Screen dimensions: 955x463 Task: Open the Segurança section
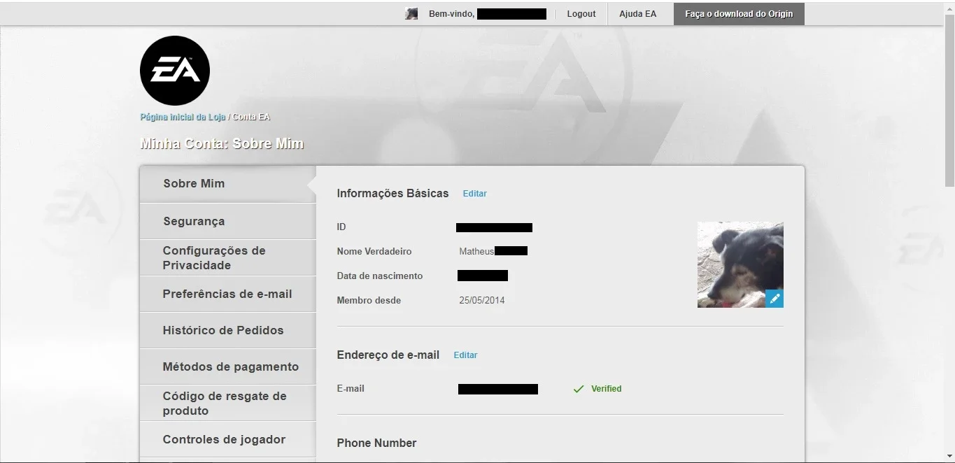pyautogui.click(x=228, y=221)
